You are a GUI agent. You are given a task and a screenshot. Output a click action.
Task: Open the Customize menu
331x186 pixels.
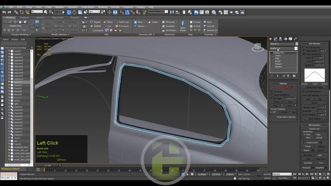[x=128, y=7]
